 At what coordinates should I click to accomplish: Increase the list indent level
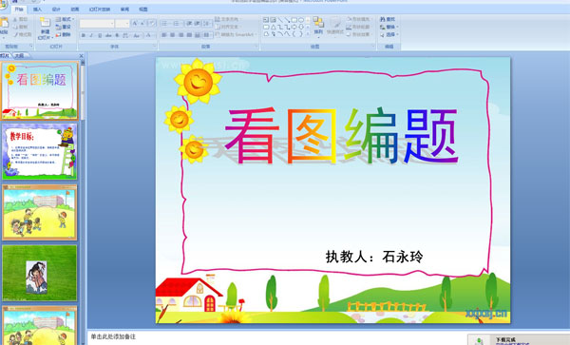click(x=197, y=24)
